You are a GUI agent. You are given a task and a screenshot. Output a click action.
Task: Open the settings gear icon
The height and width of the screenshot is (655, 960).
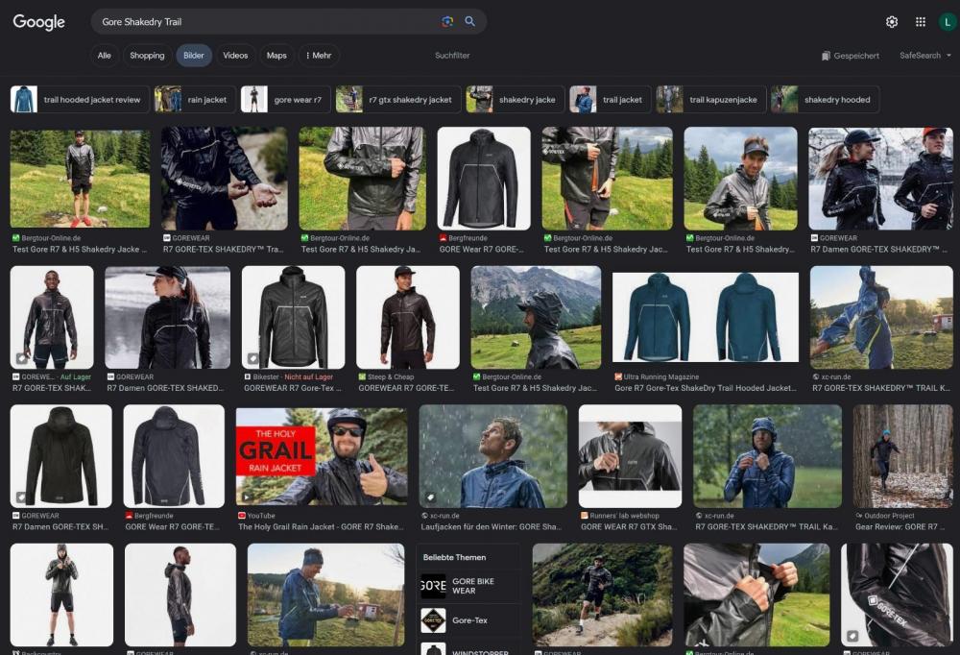coord(892,22)
